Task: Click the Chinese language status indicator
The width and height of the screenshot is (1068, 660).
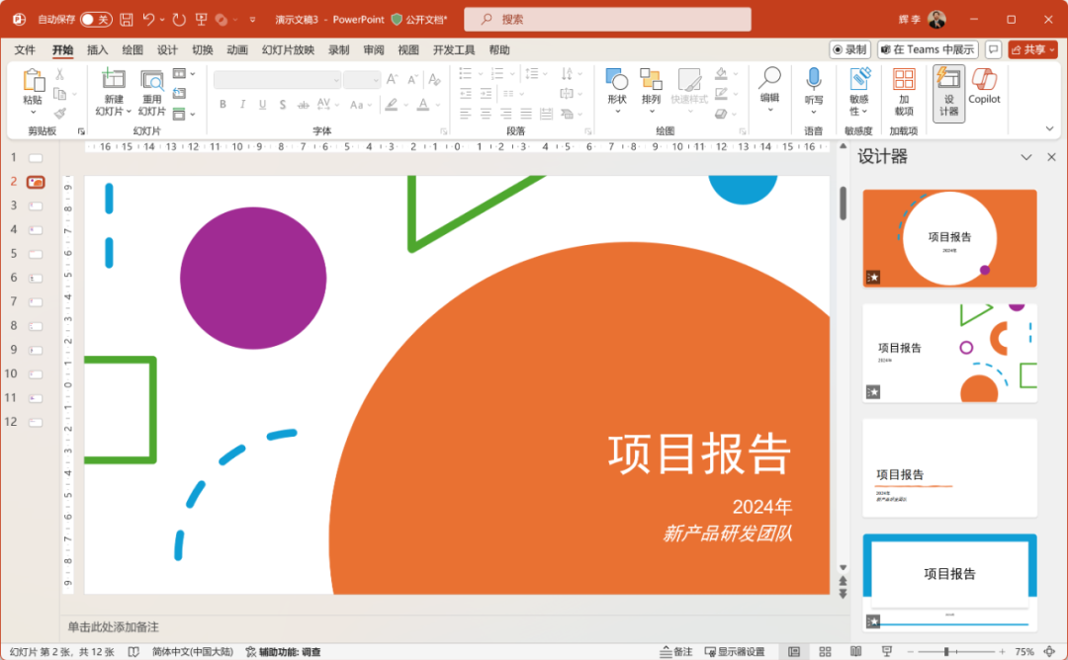Action: pyautogui.click(x=192, y=652)
